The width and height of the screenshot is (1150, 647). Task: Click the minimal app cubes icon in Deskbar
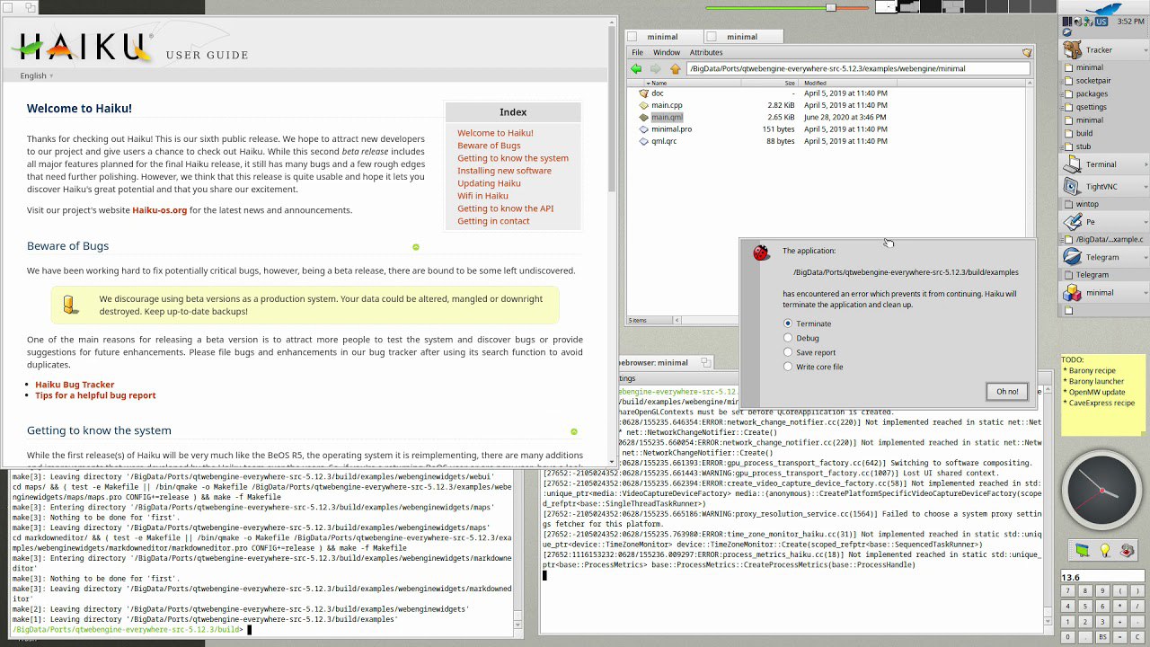1072,293
